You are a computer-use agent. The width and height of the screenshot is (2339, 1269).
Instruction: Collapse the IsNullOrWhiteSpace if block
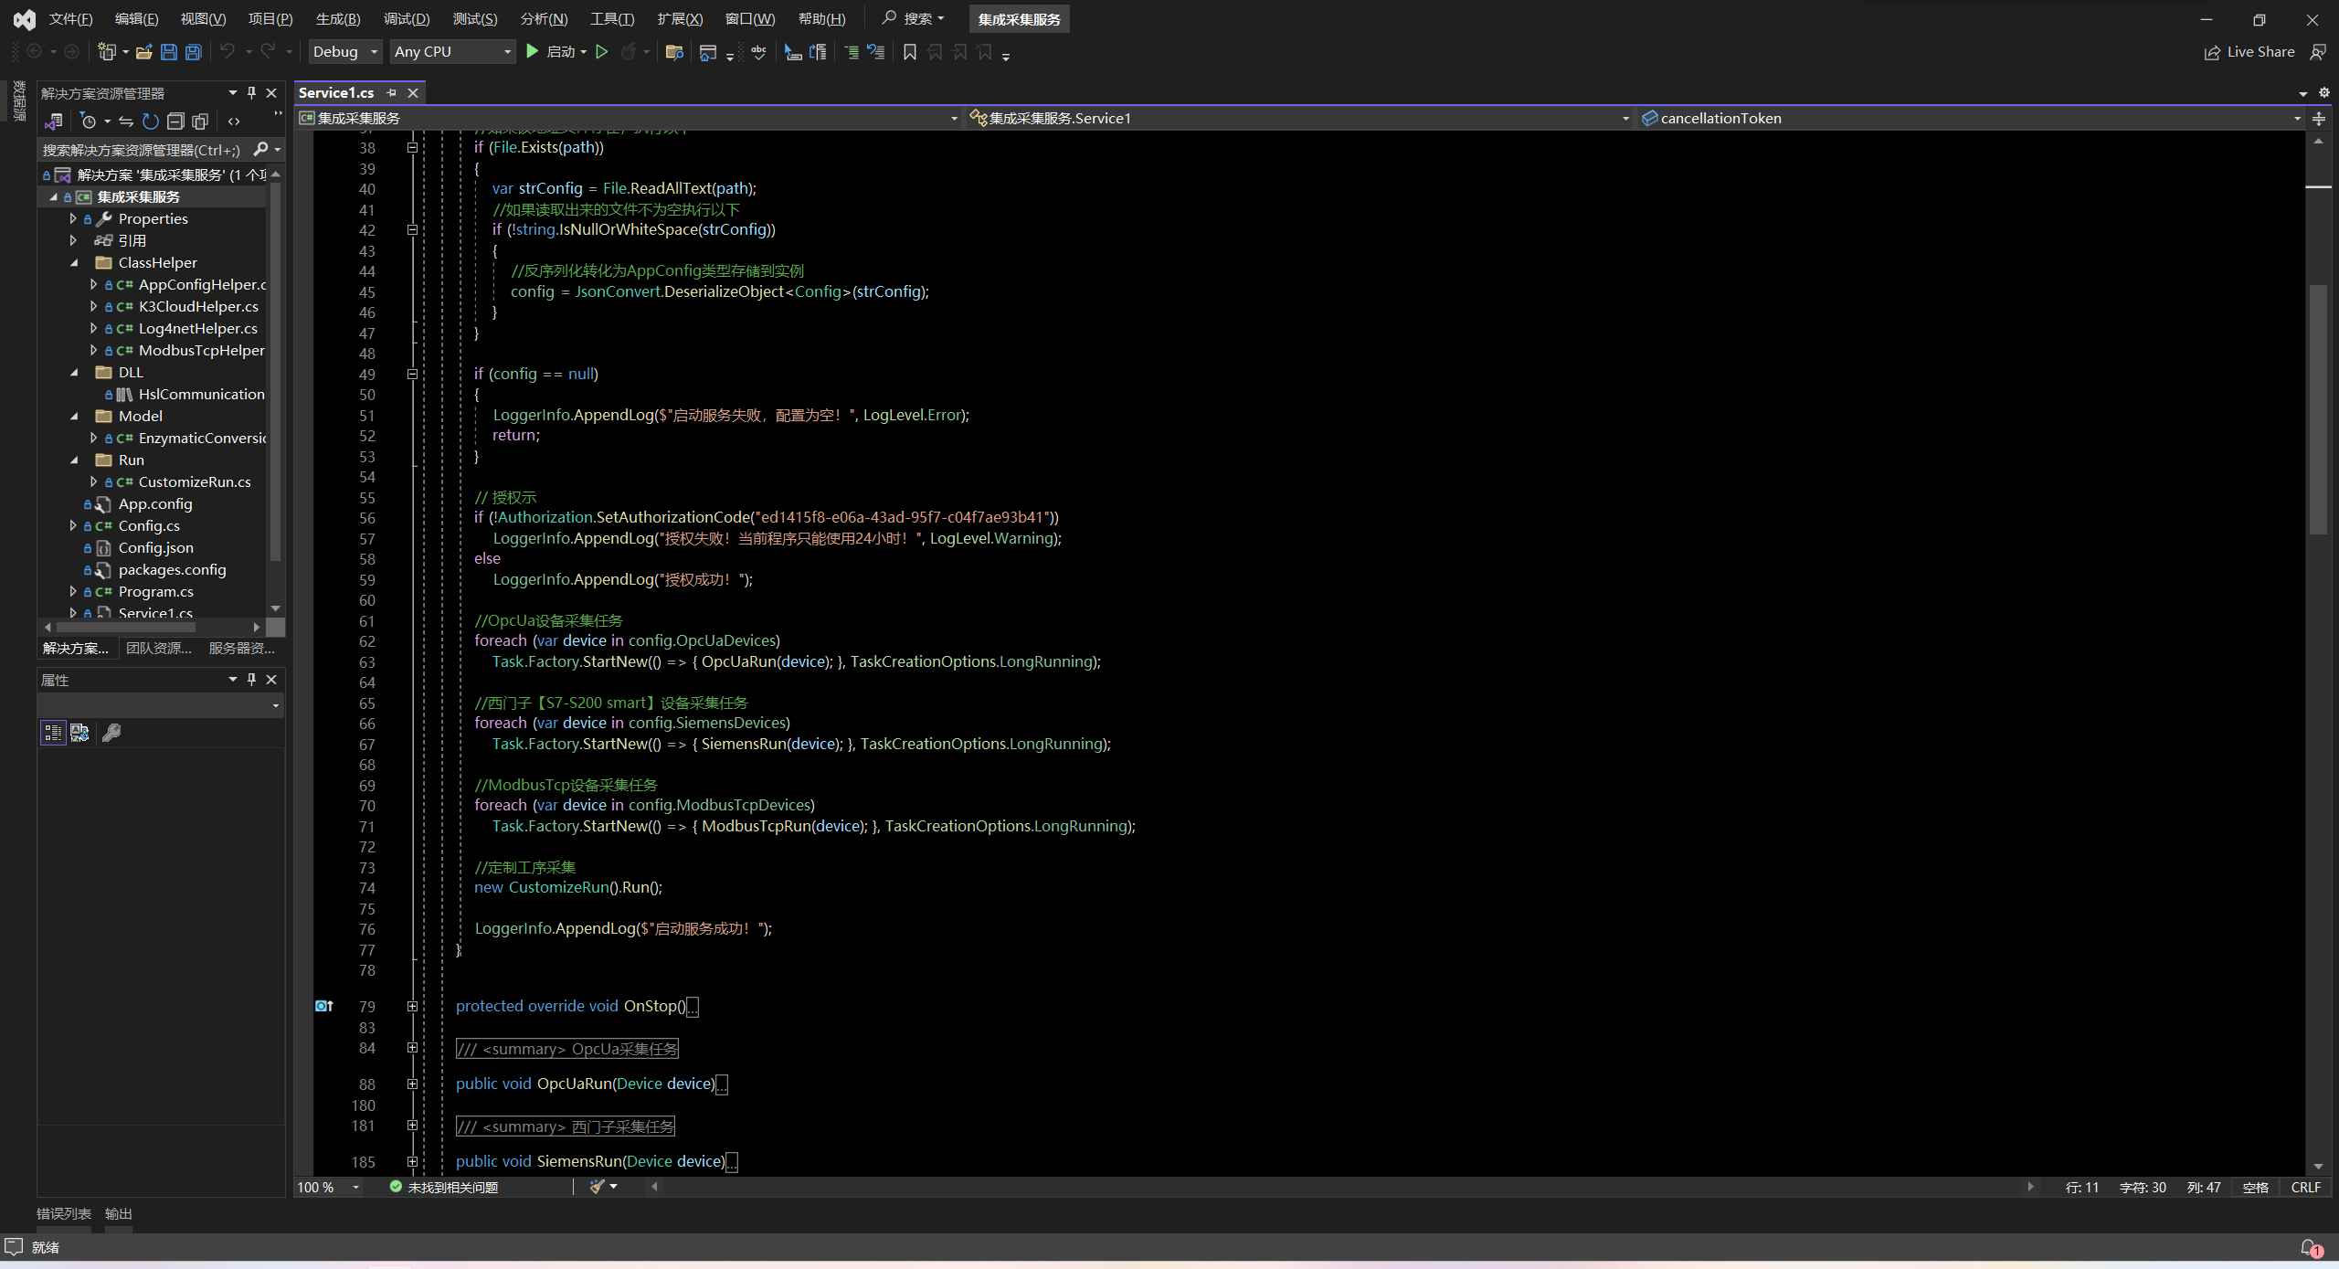(x=412, y=229)
